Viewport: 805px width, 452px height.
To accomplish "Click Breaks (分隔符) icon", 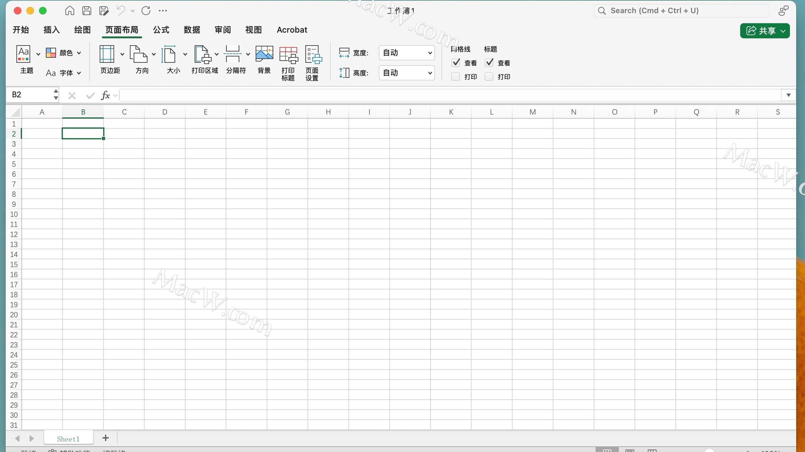I will coord(233,54).
